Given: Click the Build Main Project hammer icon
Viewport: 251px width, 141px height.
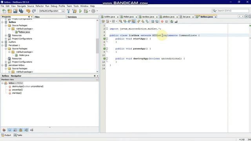Looking at the screenshot, I should click(69, 11).
